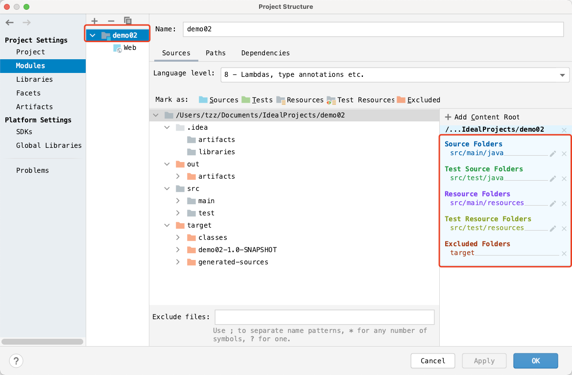Edit properties of src/main/java source folder

(553, 154)
